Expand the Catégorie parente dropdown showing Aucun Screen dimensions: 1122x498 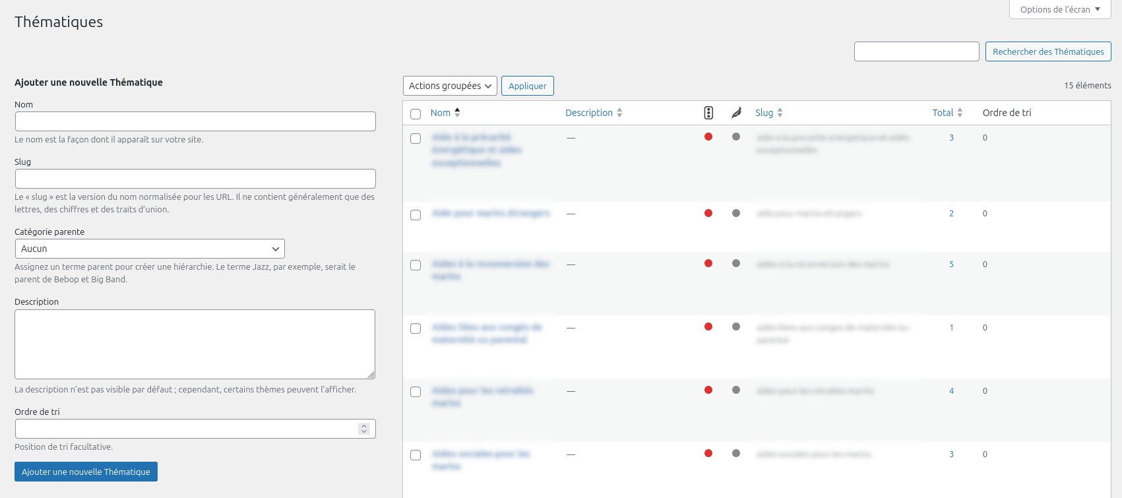click(x=150, y=249)
